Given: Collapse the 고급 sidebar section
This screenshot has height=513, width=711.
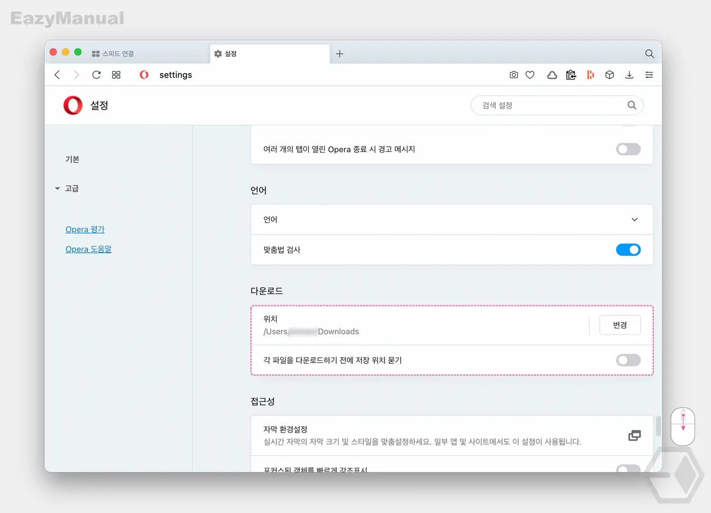Looking at the screenshot, I should click(67, 188).
